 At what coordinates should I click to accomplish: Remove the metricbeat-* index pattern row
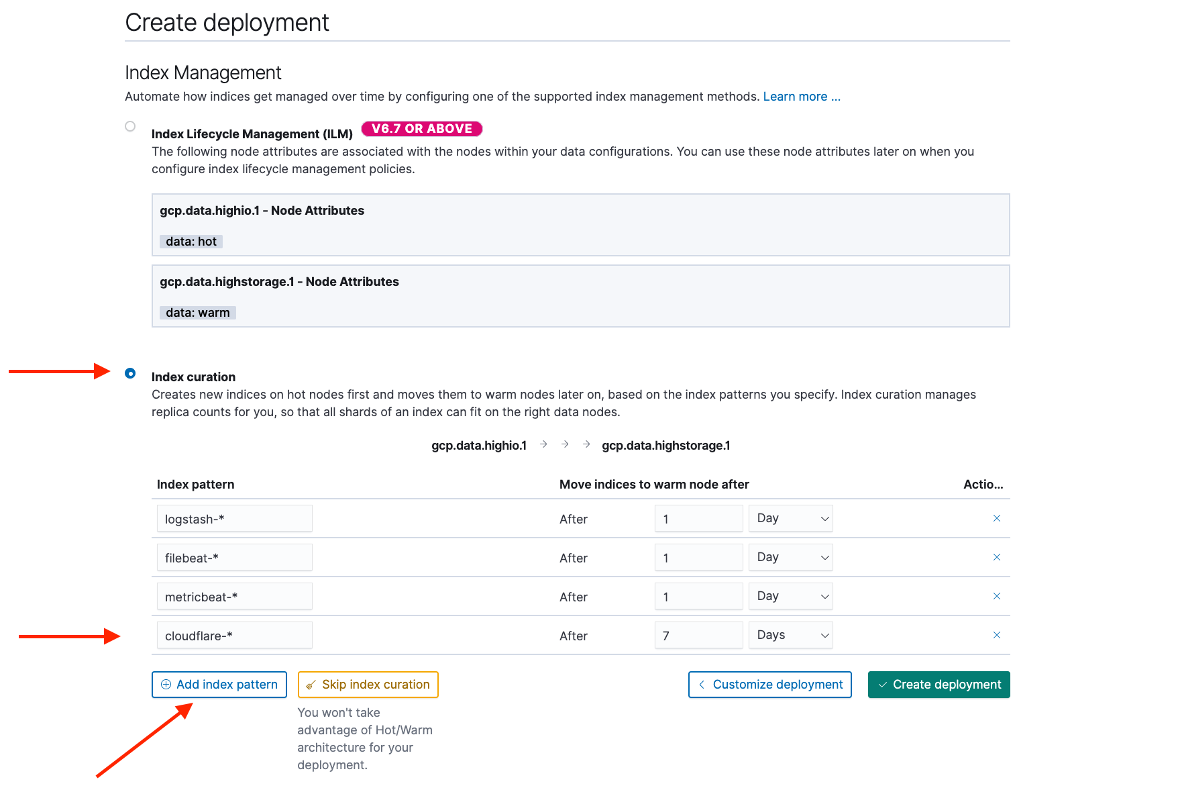point(997,595)
